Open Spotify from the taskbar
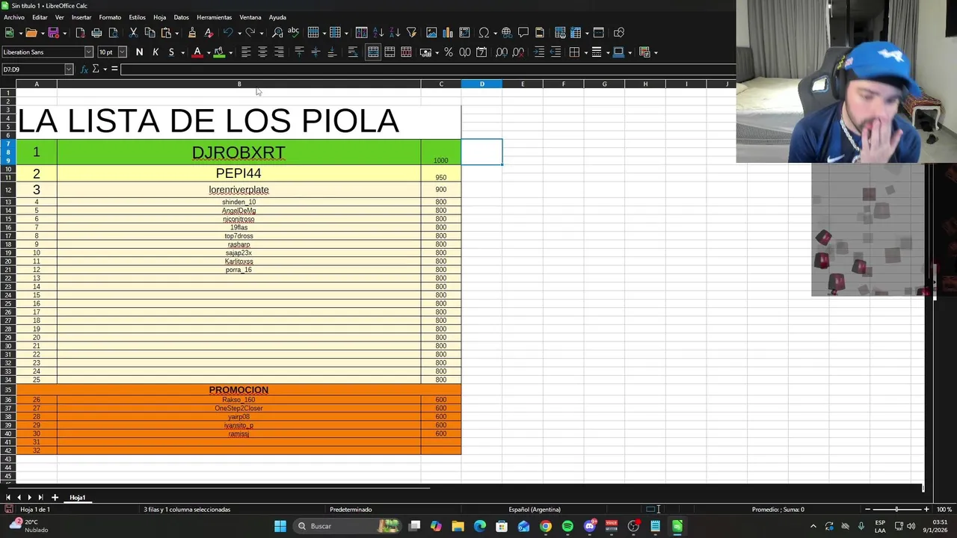Viewport: 957px width, 538px height. tap(567, 526)
